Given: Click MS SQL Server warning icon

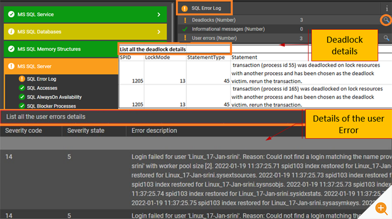Looking at the screenshot, I should coord(11,66).
